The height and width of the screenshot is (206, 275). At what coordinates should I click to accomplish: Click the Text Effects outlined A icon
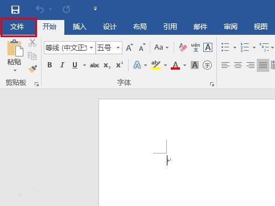(x=137, y=65)
